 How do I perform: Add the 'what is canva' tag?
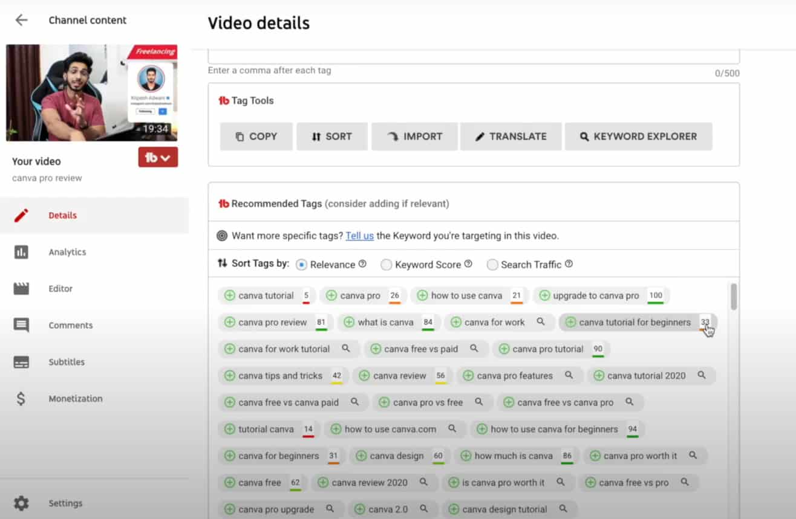[x=349, y=322]
